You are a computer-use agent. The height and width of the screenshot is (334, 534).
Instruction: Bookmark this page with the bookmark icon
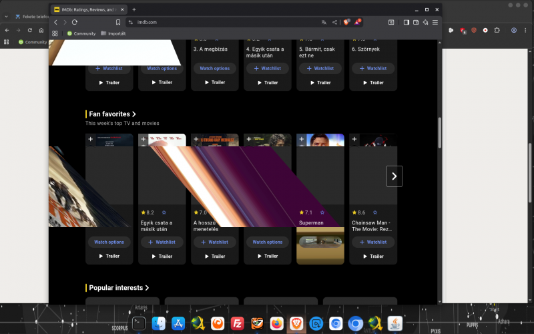[118, 22]
